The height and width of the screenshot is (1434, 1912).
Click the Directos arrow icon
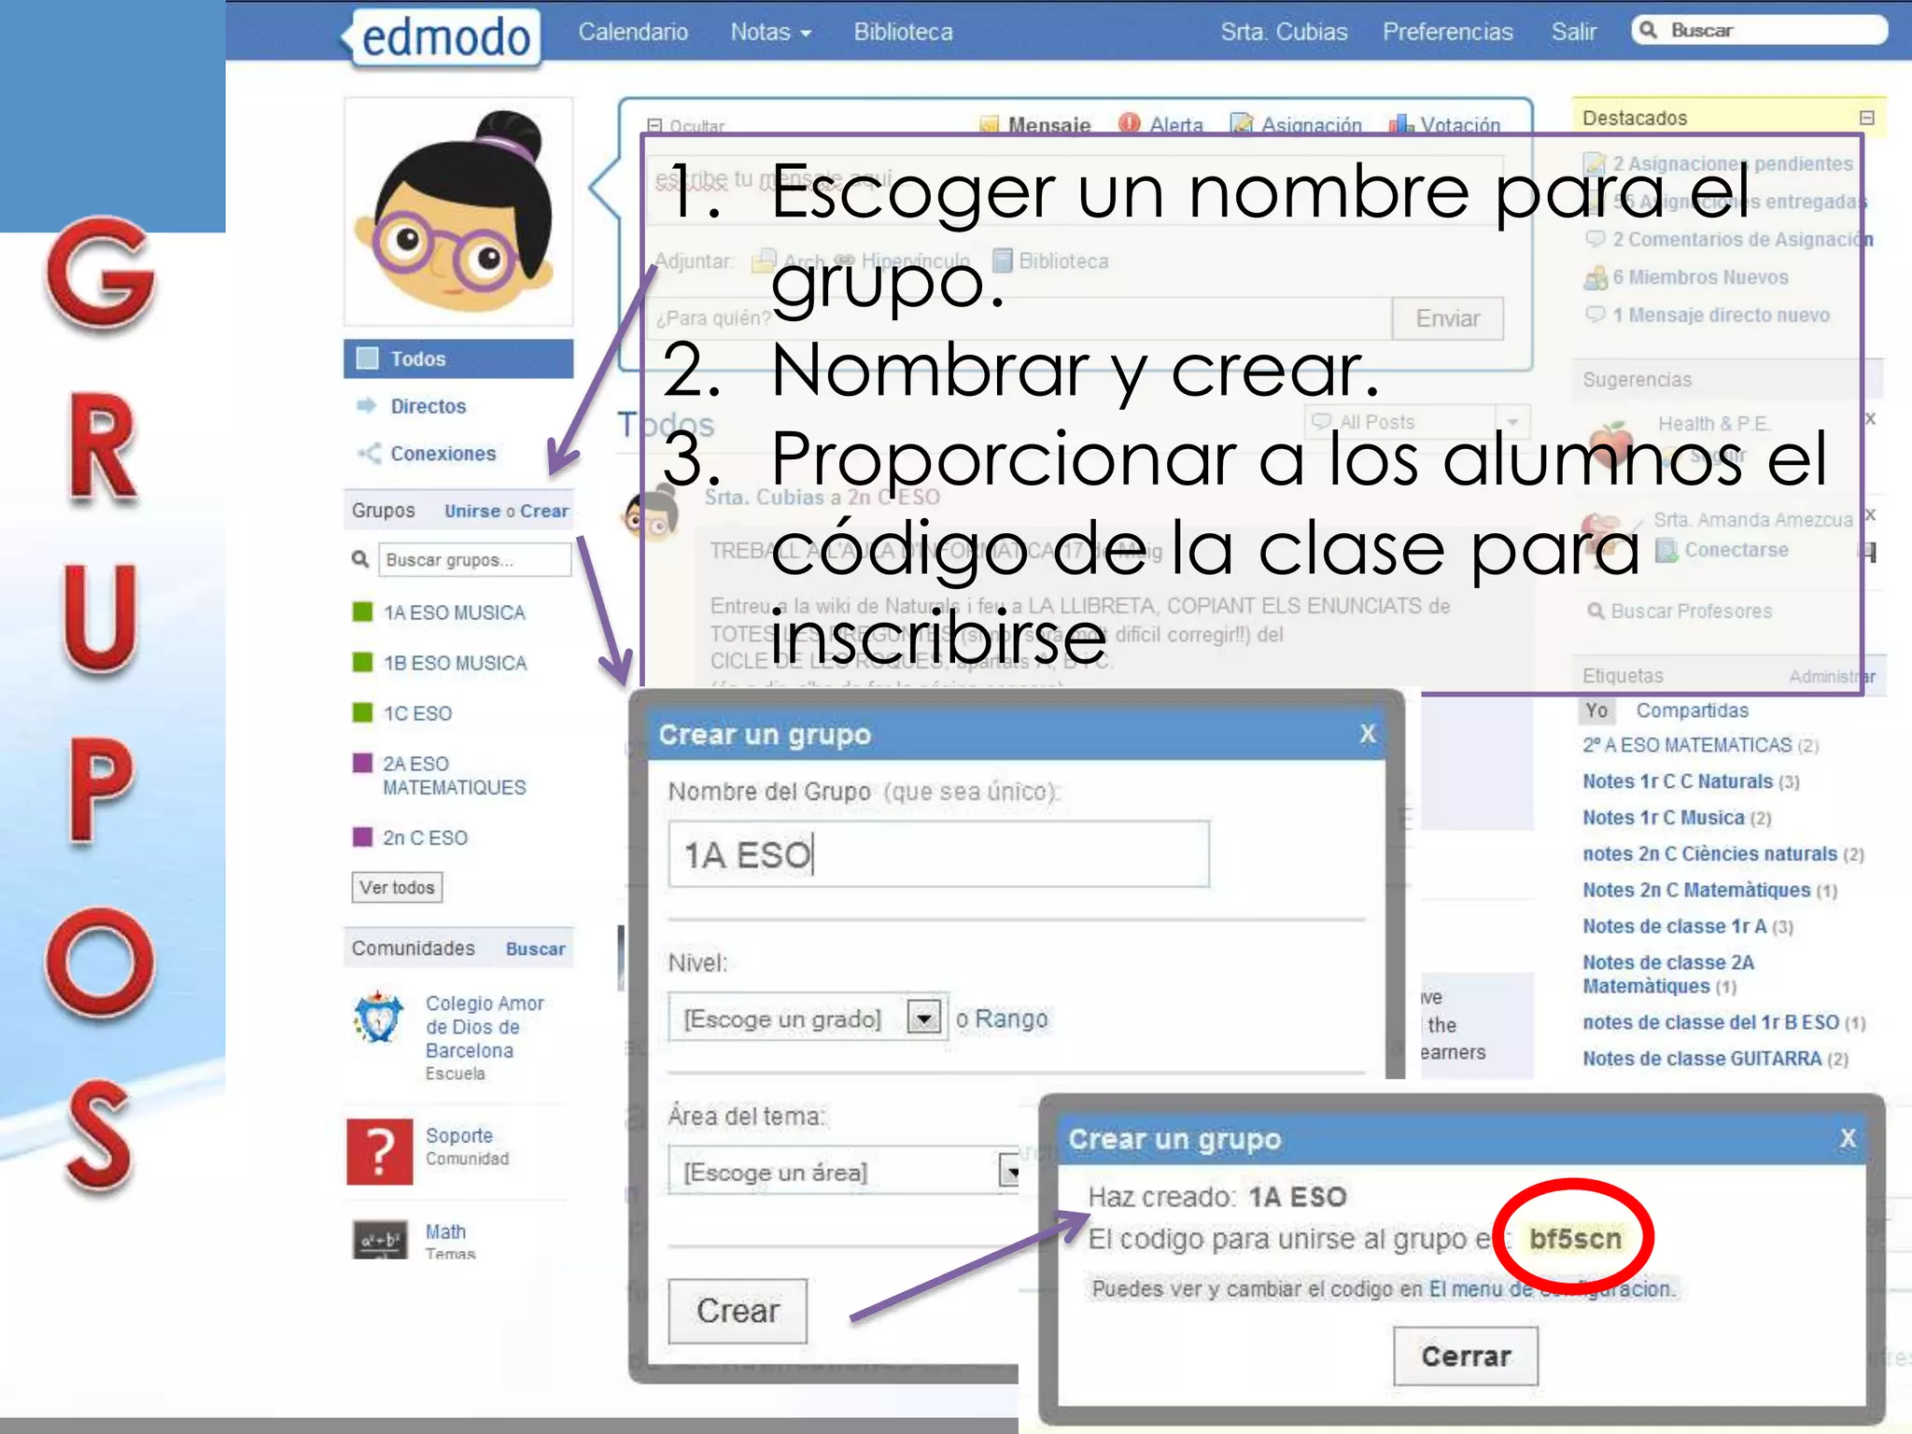tap(366, 406)
